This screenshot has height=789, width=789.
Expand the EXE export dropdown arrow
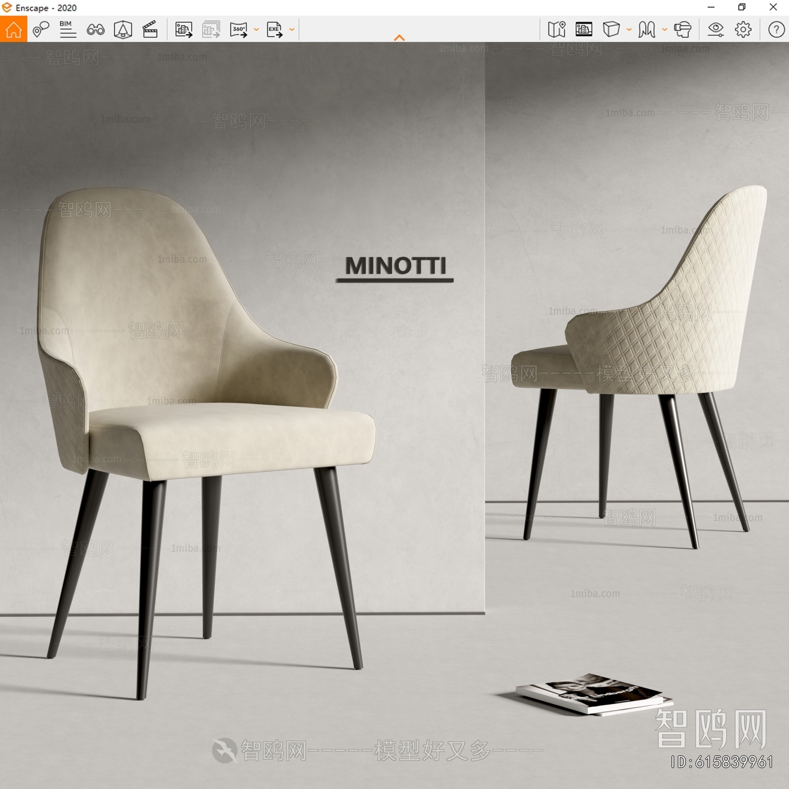pos(291,30)
